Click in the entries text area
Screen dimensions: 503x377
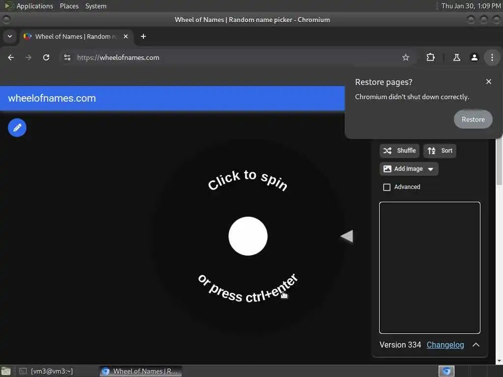pyautogui.click(x=429, y=268)
